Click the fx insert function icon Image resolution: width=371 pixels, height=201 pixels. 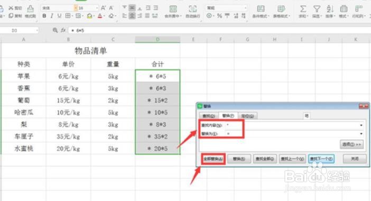tap(63, 30)
